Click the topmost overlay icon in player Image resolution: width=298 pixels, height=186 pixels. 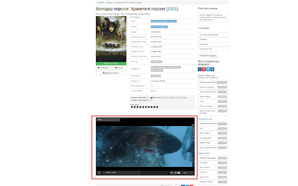coord(193,125)
